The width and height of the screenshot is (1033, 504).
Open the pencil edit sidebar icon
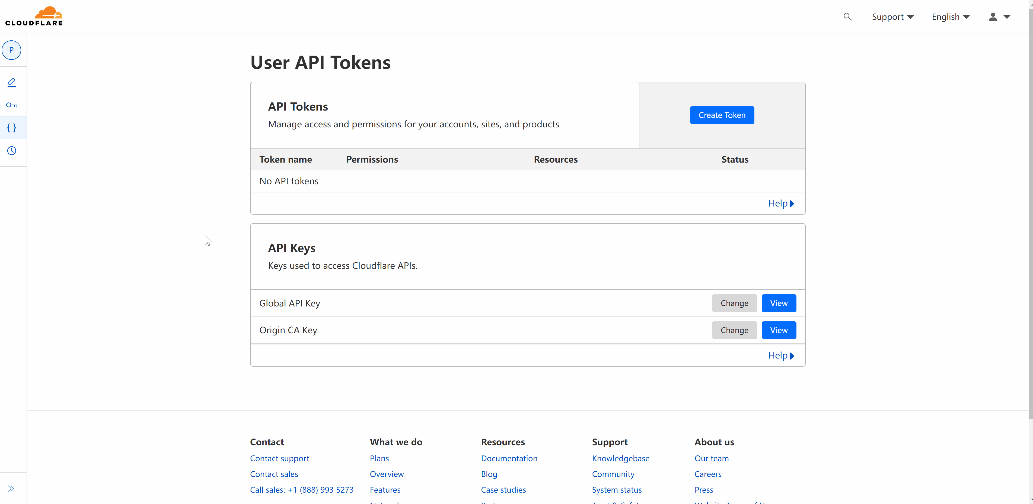pyautogui.click(x=11, y=83)
